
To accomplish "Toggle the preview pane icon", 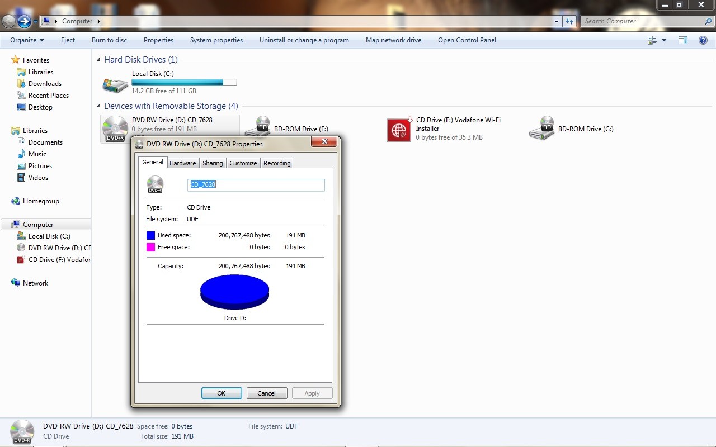I will point(682,40).
